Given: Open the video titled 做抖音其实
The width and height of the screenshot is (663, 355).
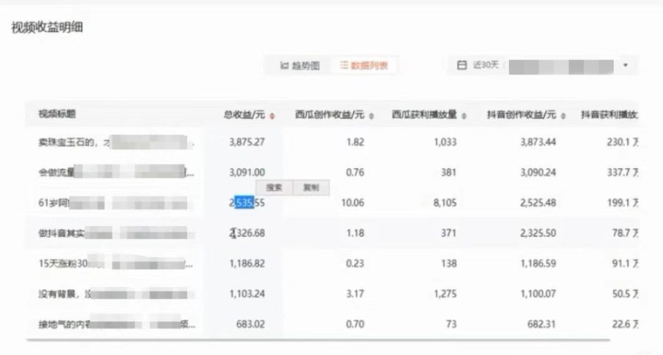Looking at the screenshot, I should (116, 233).
